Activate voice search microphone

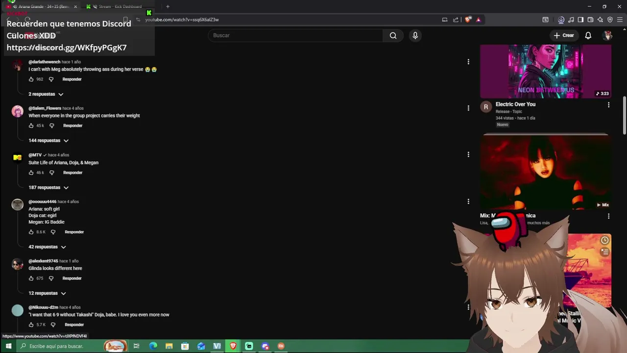tap(415, 35)
